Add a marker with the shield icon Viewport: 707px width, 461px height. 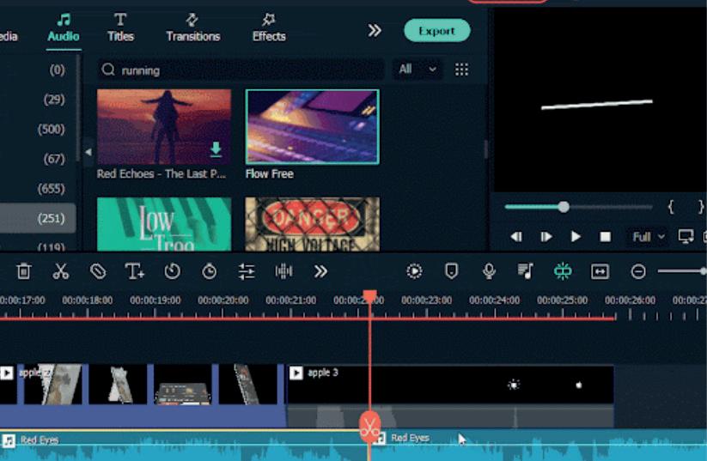[x=451, y=271]
